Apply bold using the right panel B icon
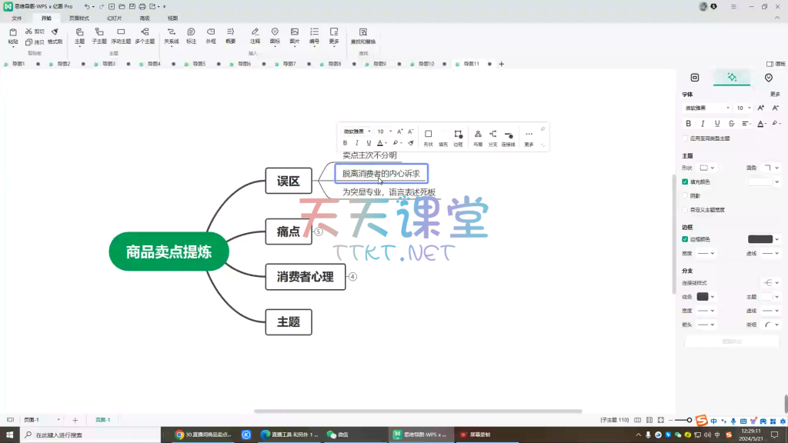 (689, 123)
